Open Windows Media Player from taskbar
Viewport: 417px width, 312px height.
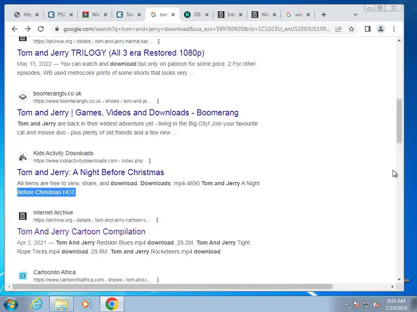86,304
